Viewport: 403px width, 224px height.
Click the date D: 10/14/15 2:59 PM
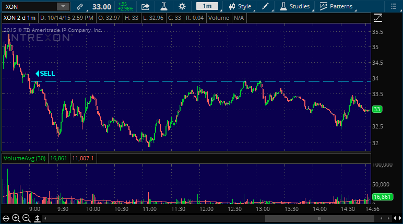click(67, 18)
